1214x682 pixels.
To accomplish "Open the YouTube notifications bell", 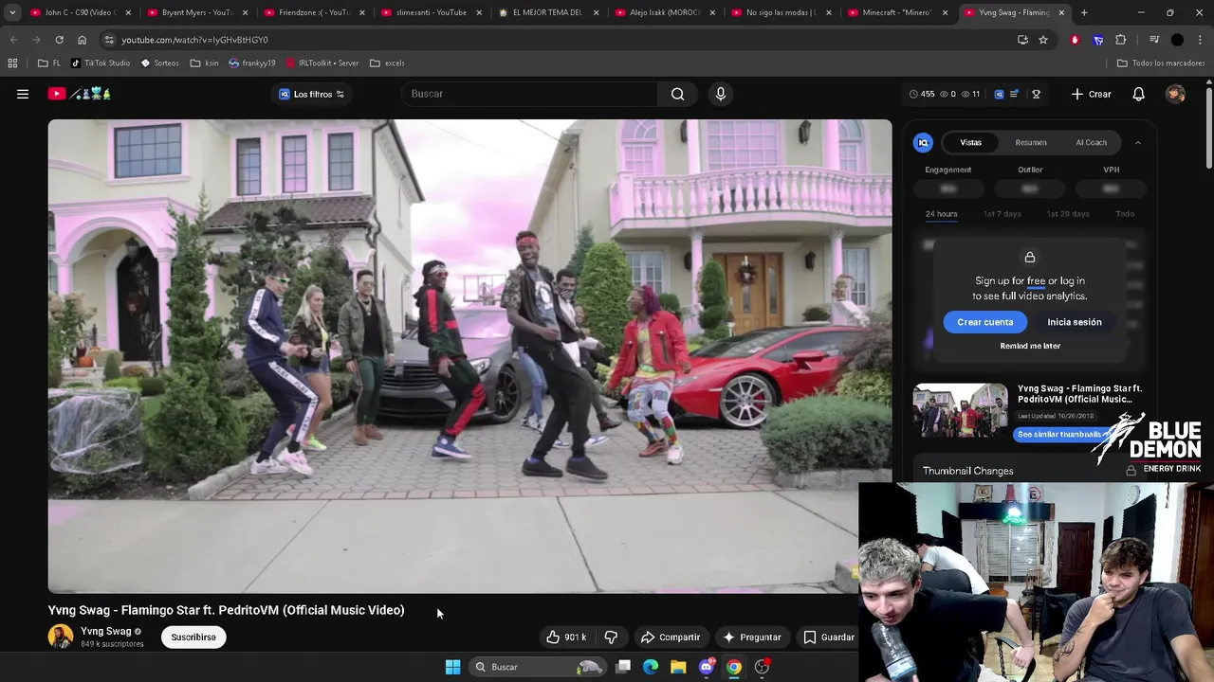I will coord(1138,94).
